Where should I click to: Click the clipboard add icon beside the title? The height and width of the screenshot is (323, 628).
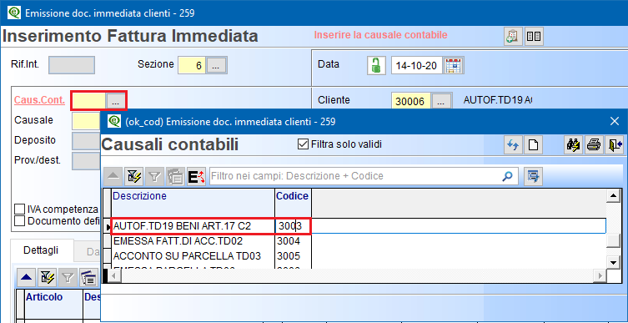click(513, 37)
